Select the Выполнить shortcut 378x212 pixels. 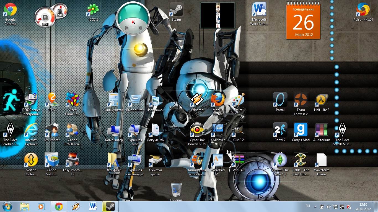[x=135, y=102]
